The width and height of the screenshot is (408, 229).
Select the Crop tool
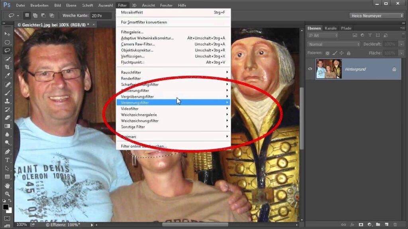coord(7,67)
